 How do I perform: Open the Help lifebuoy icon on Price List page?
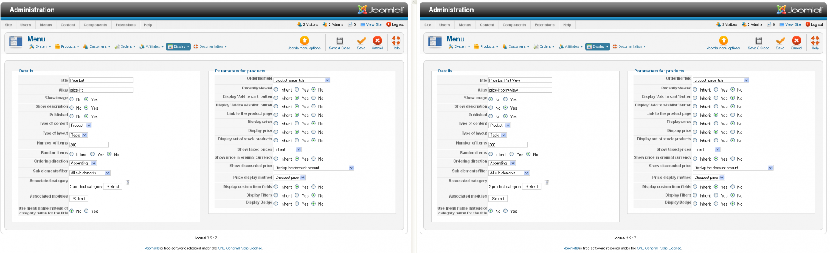396,41
